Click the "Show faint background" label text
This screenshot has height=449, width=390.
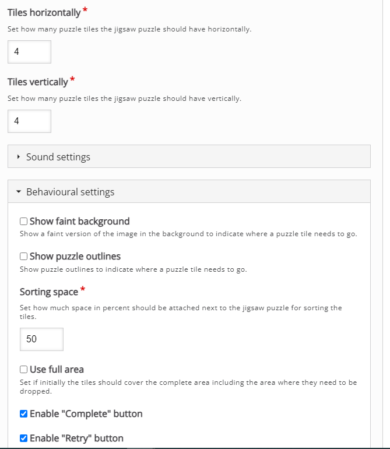pos(79,222)
